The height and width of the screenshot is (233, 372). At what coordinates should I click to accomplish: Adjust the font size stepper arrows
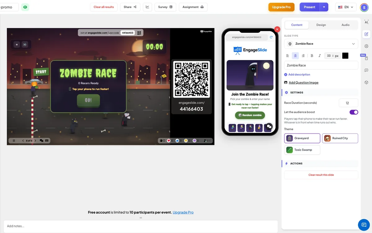click(333, 56)
